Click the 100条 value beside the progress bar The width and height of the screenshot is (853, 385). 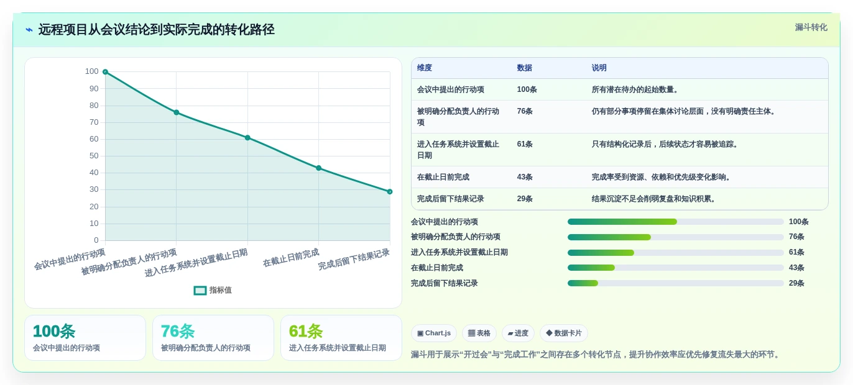coord(799,222)
